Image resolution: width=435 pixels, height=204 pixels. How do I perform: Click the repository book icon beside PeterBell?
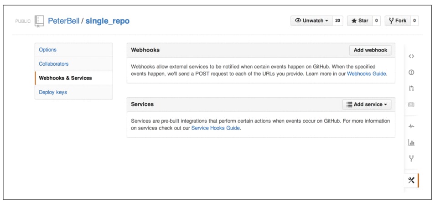pyautogui.click(x=39, y=21)
